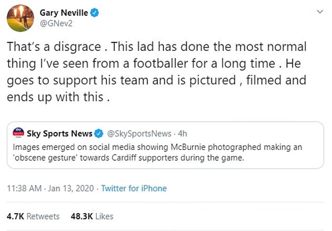This screenshot has width=332, height=231.
Task: Click the Sky Sports News verified badge
Action: point(99,134)
